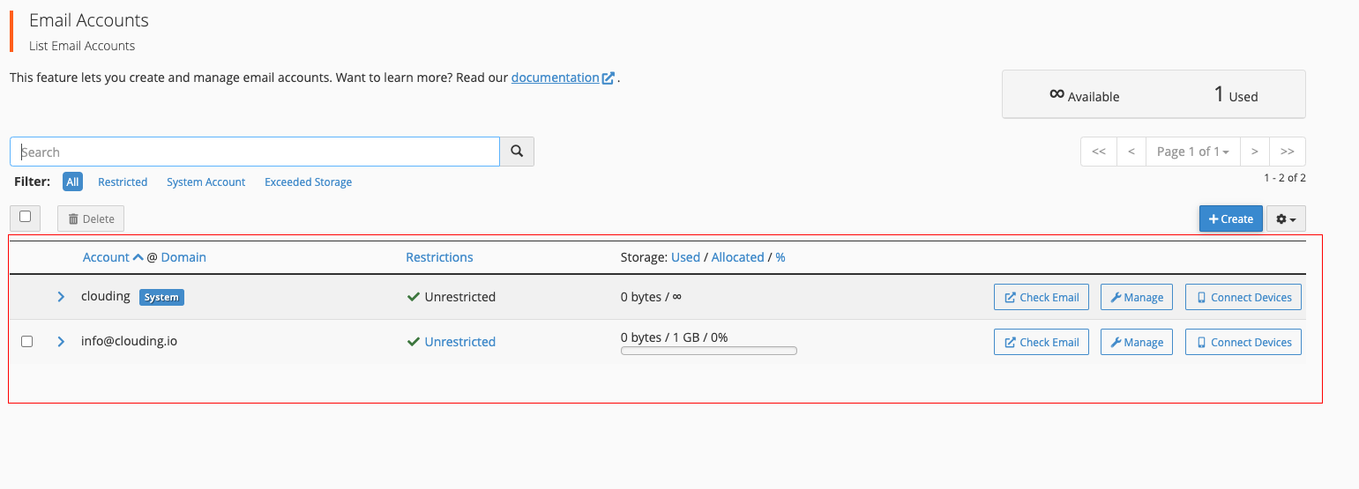The image size is (1359, 489).
Task: Expand the info@clouding.io row details
Action: point(61,342)
